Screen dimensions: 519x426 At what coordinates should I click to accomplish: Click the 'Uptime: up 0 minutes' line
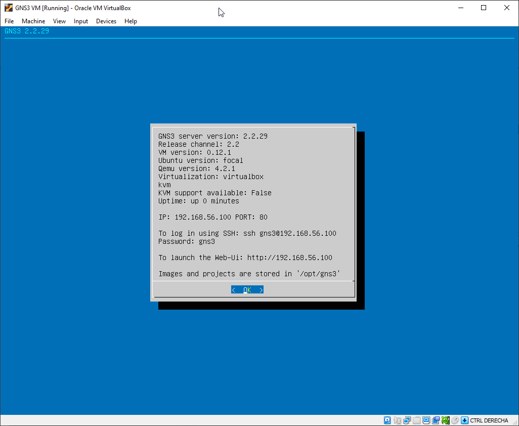pos(199,201)
